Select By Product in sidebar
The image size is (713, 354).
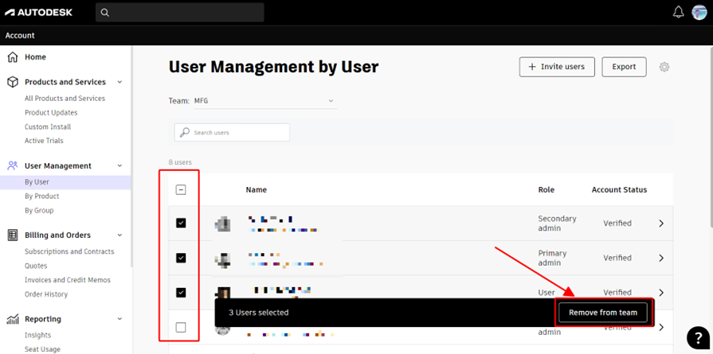click(x=42, y=196)
